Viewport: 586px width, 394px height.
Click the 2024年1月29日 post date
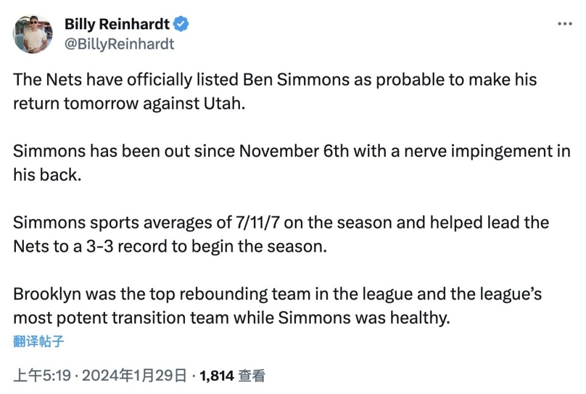tap(134, 375)
